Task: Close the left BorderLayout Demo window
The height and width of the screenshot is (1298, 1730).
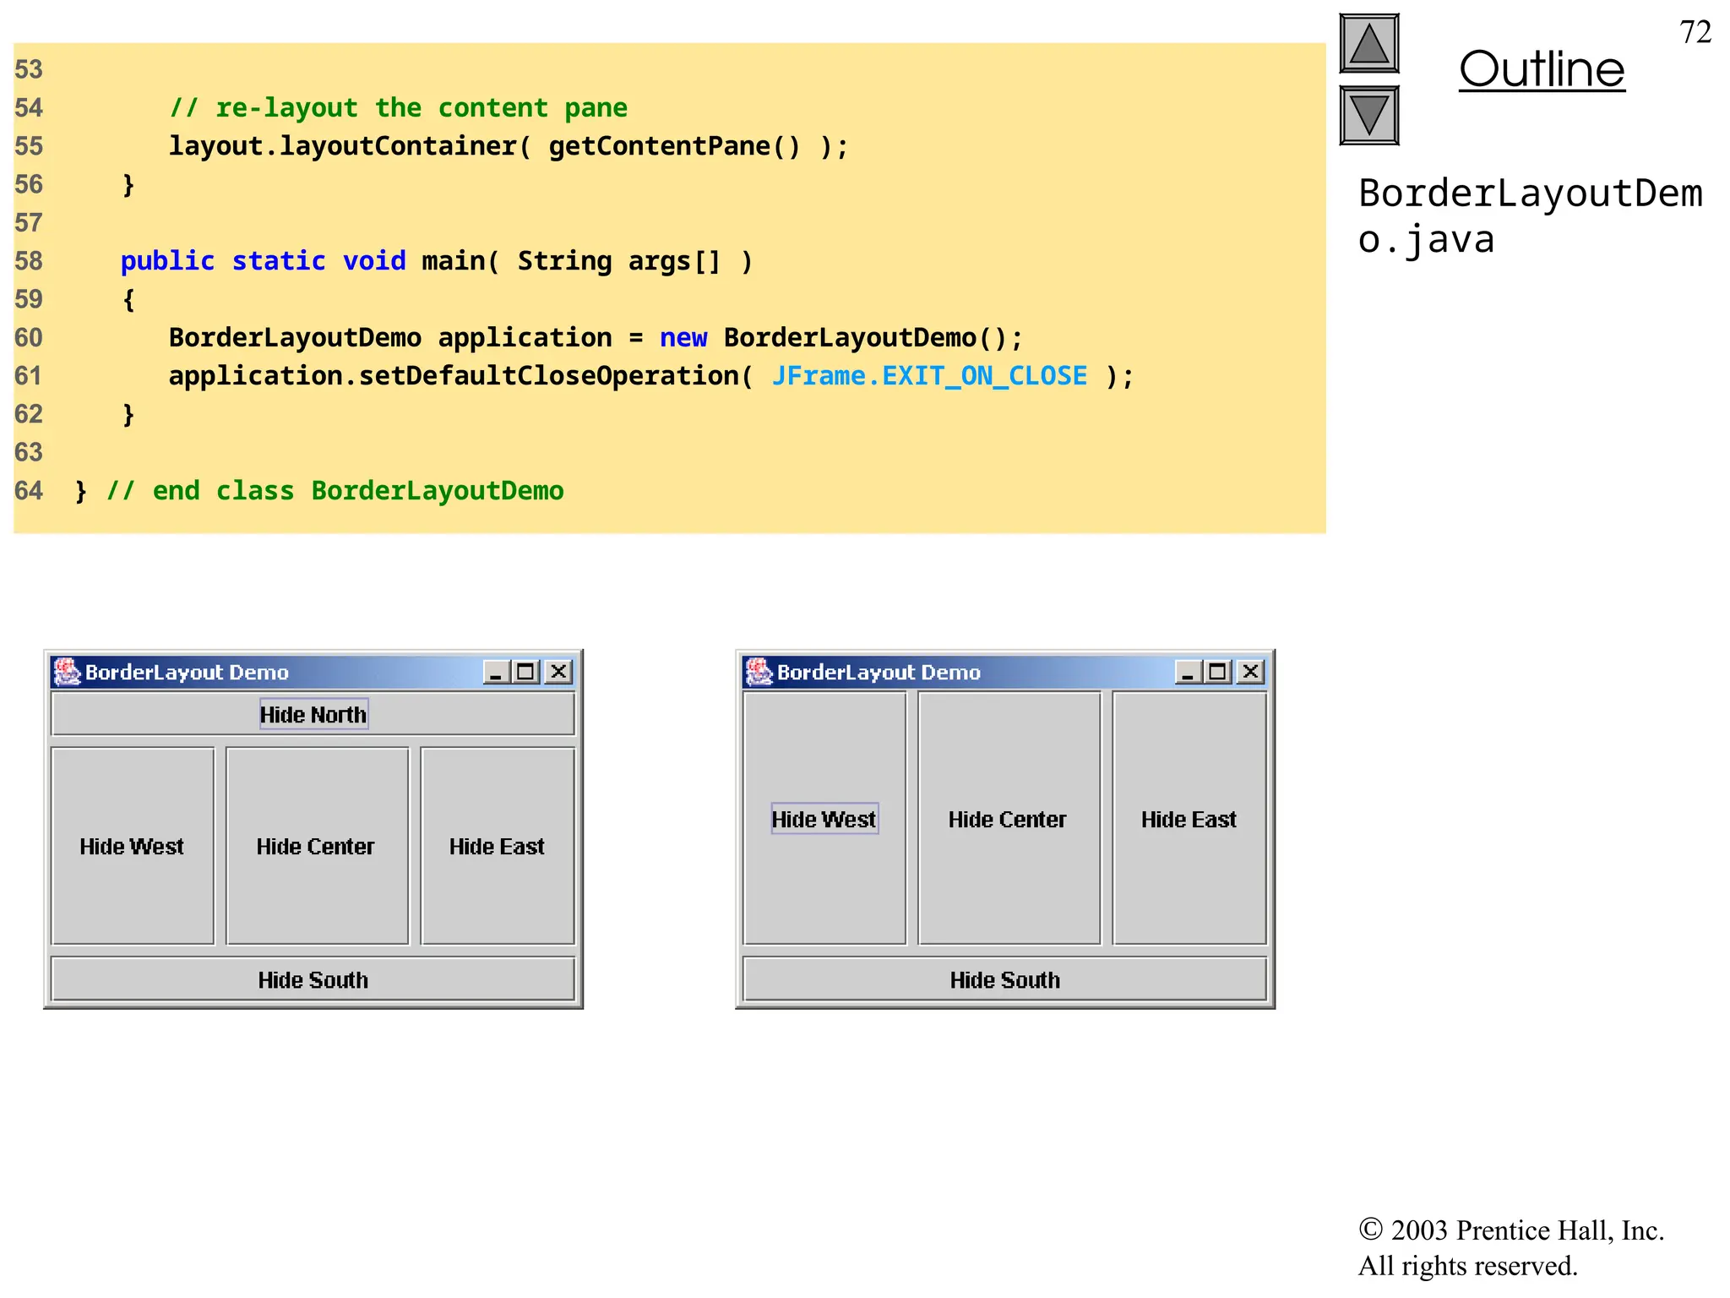Action: pos(558,672)
